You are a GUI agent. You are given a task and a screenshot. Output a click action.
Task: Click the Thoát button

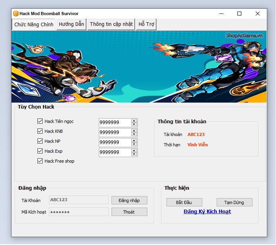click(x=129, y=212)
